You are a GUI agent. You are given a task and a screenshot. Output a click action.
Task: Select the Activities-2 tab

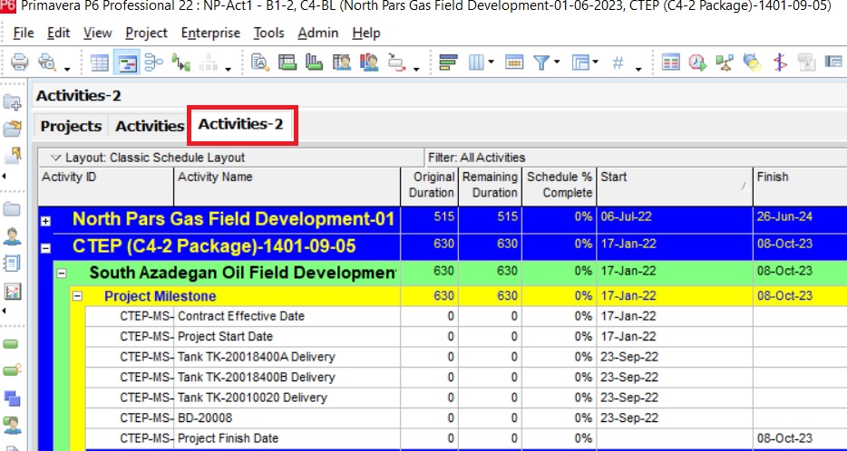pyautogui.click(x=241, y=124)
